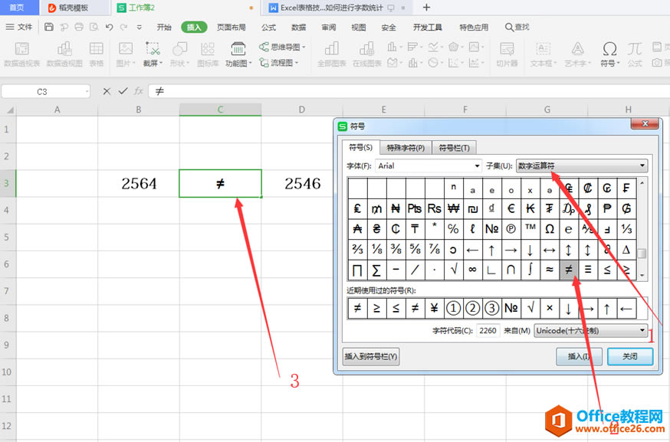
Task: Click the 全部图表 all charts icon
Action: (332, 54)
